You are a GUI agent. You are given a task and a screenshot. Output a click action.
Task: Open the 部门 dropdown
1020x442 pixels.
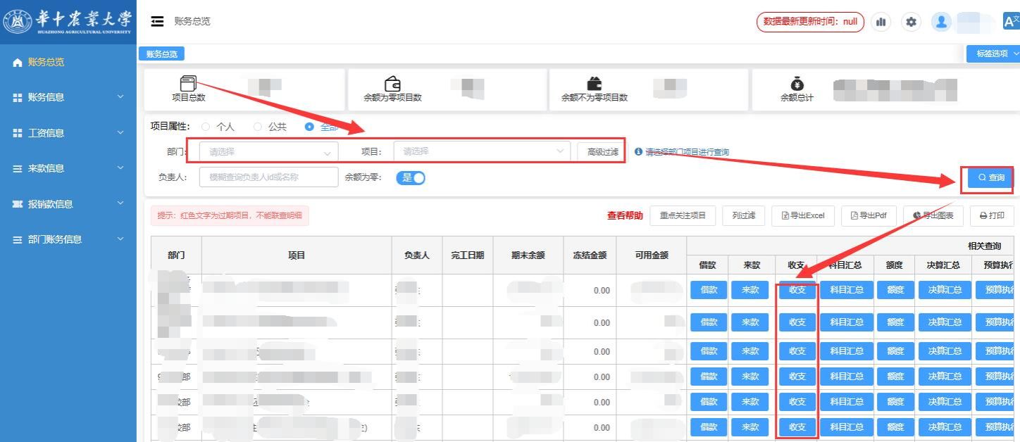click(x=269, y=151)
